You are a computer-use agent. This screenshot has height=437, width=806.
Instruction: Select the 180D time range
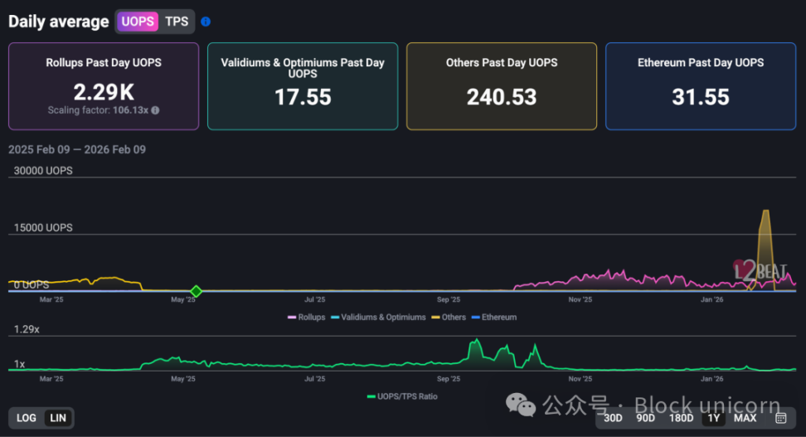pyautogui.click(x=681, y=418)
